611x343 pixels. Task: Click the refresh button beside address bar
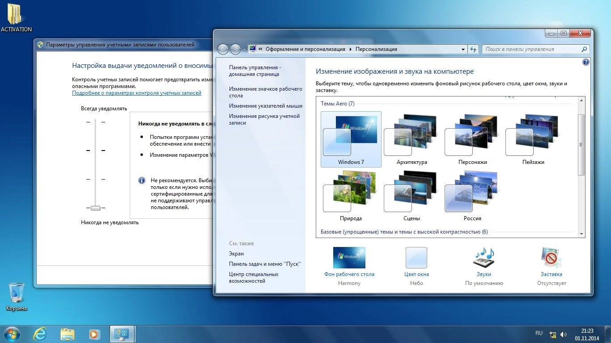[474, 49]
